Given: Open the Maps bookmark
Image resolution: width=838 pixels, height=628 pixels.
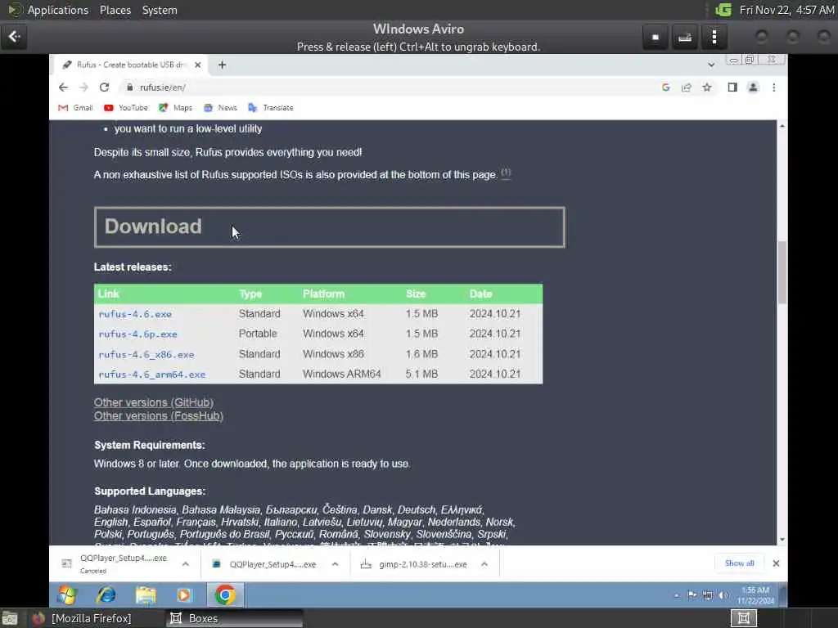Looking at the screenshot, I should 175,107.
